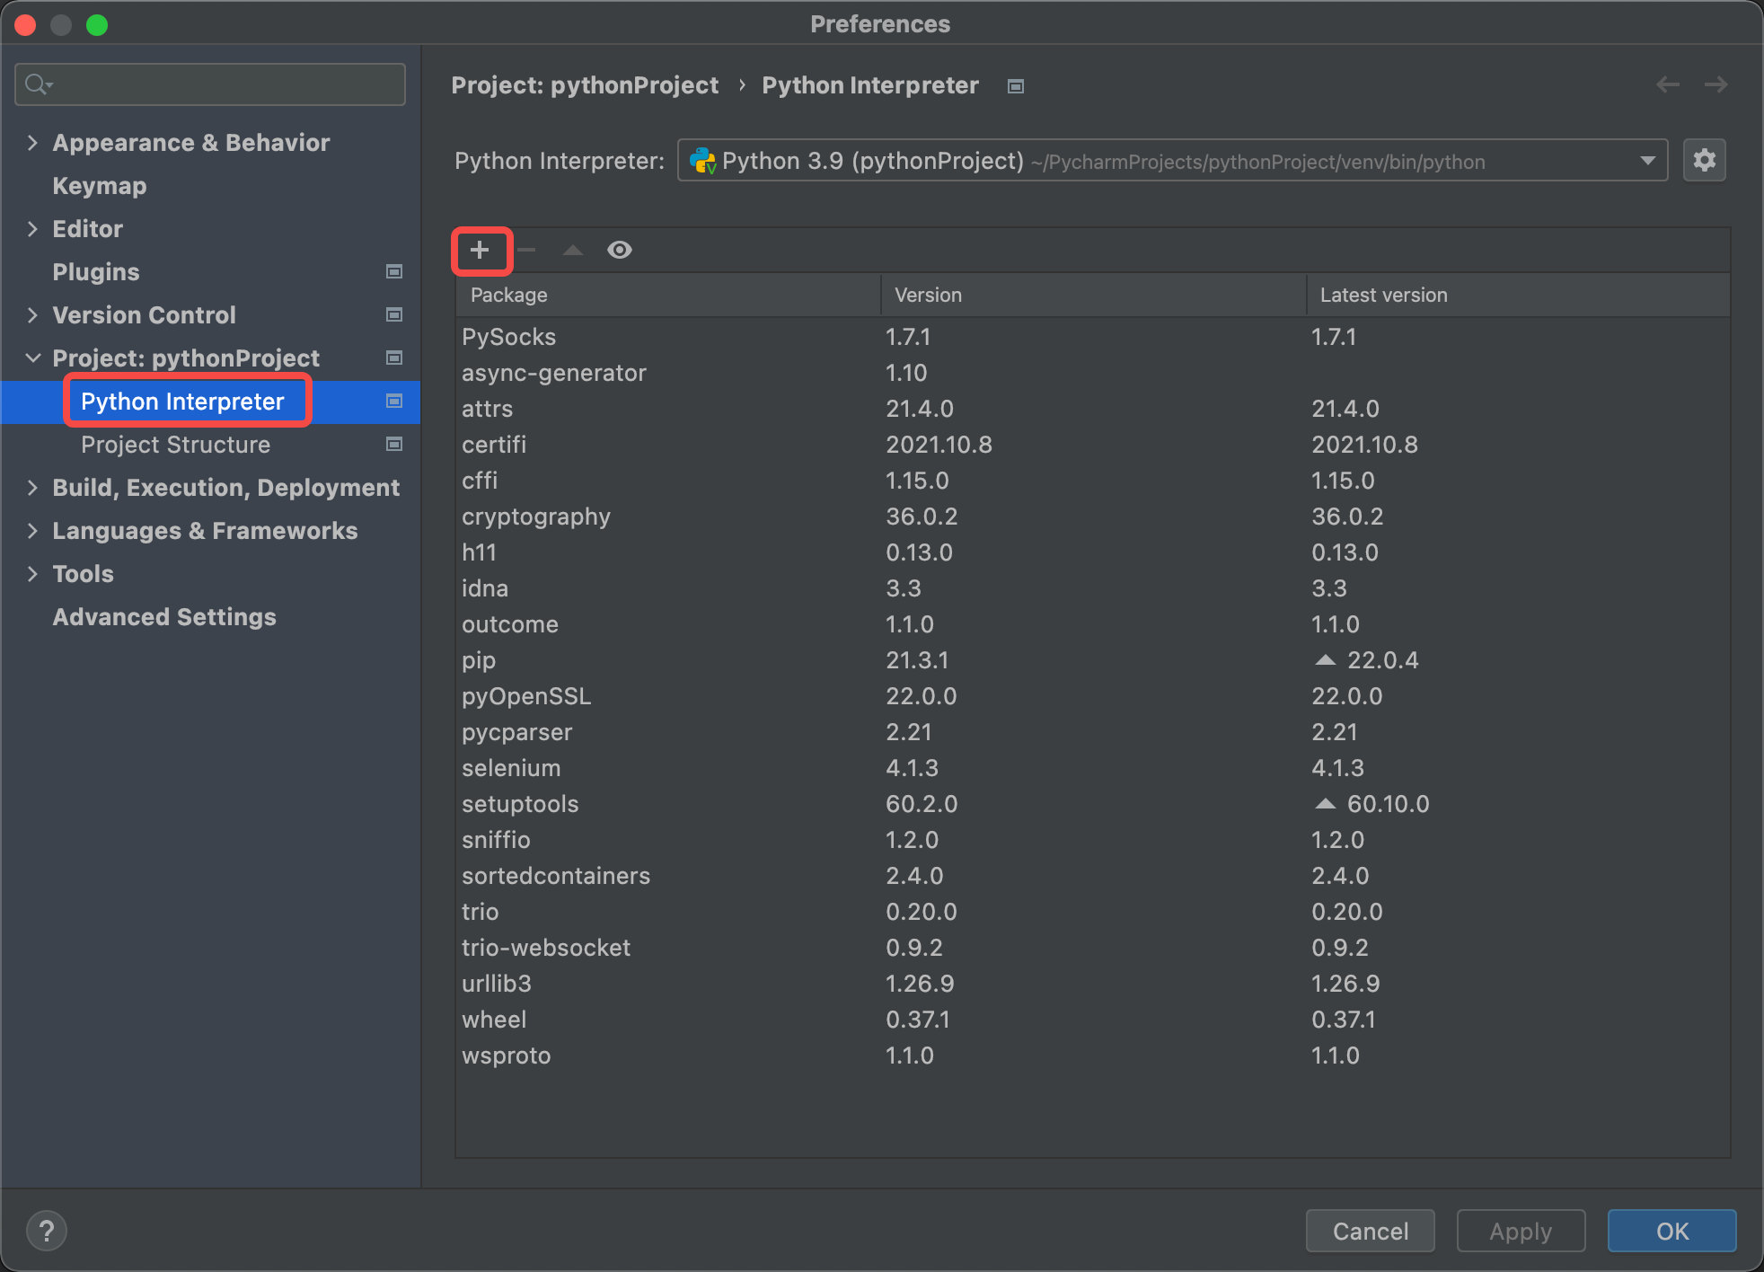Click the help question mark icon
The image size is (1764, 1272).
47,1231
